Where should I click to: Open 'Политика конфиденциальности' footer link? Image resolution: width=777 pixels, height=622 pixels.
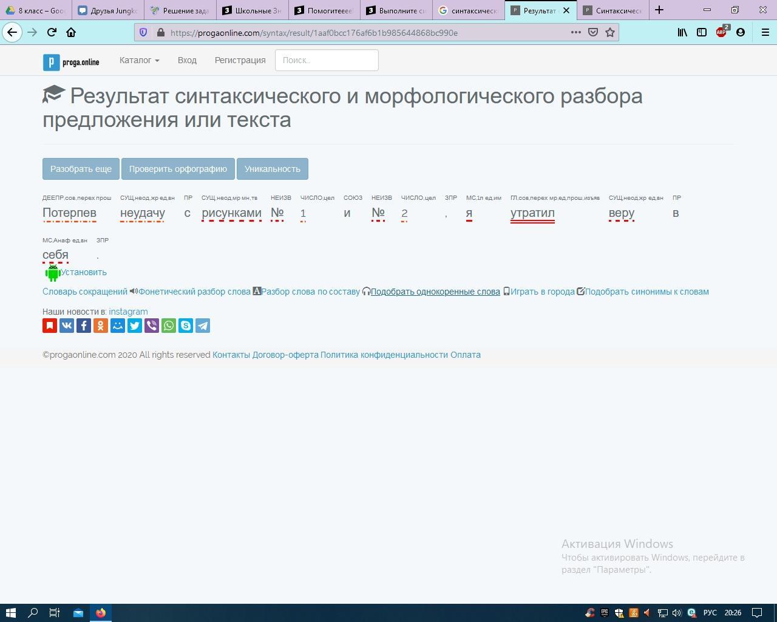(x=384, y=355)
